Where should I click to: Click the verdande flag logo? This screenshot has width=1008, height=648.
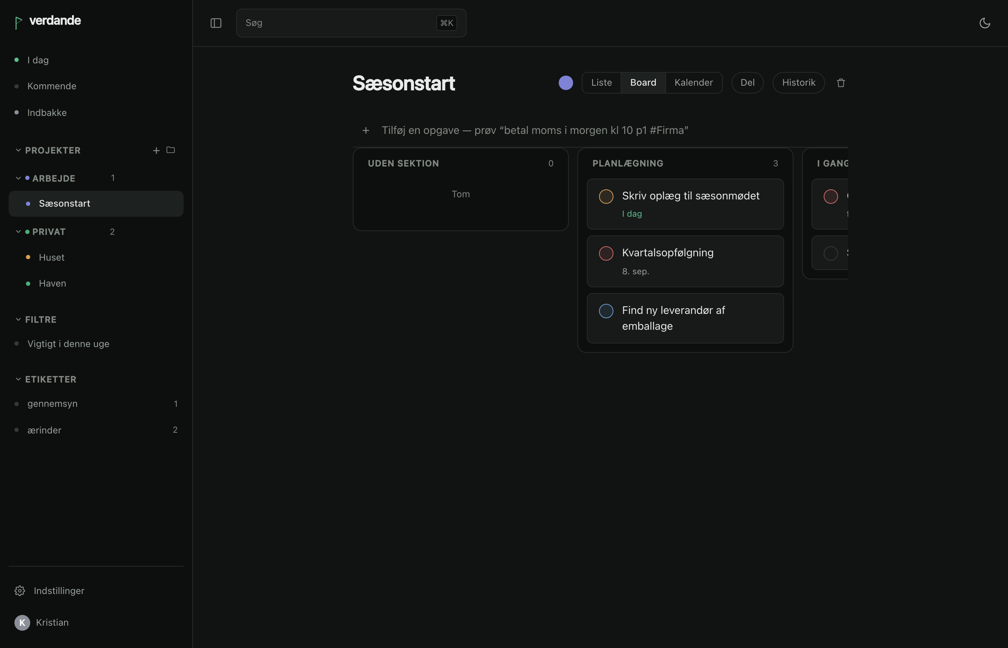click(18, 23)
